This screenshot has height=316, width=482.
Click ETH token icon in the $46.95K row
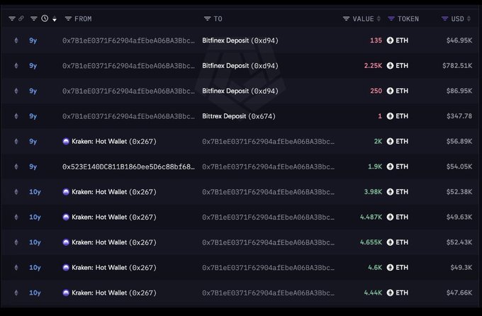(390, 40)
